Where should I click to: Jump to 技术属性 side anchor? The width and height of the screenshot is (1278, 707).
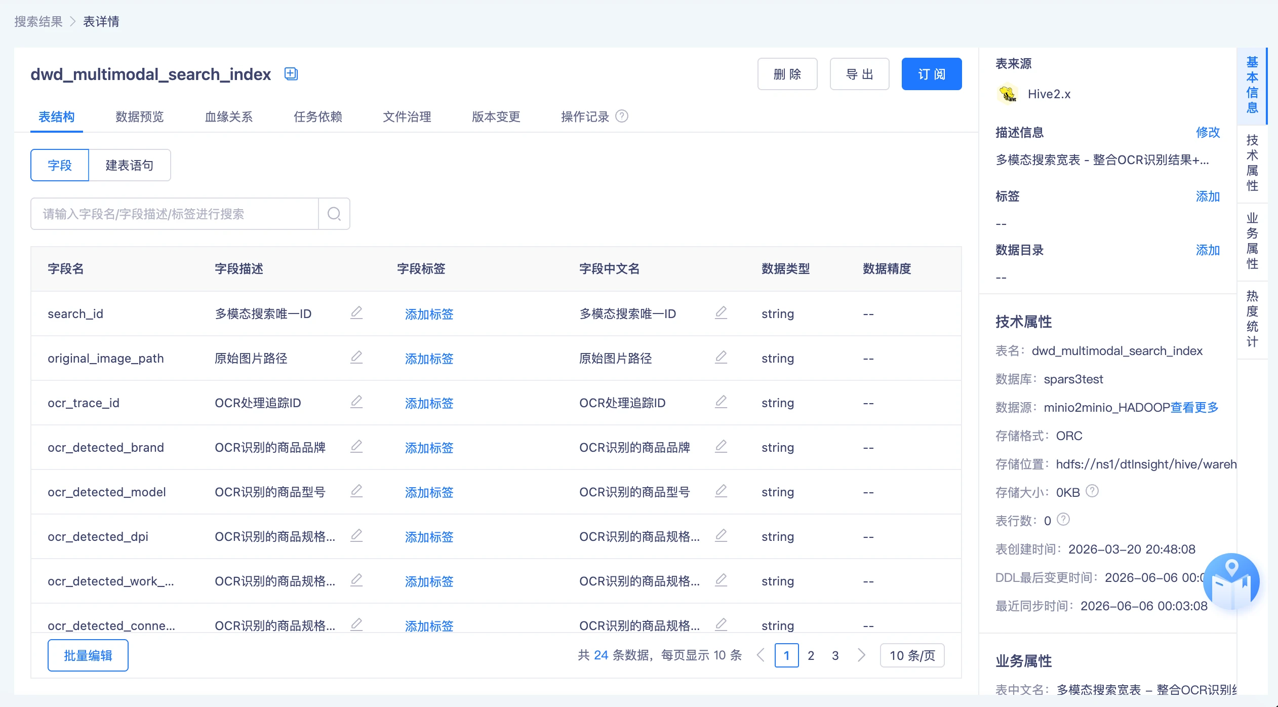tap(1252, 163)
